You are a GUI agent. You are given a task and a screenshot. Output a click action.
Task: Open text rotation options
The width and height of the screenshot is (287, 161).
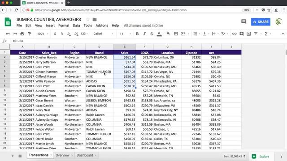[x=224, y=34]
